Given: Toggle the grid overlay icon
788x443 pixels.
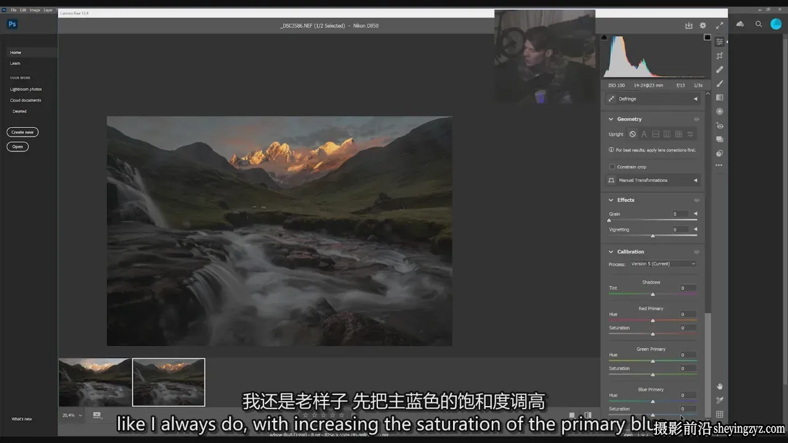Looking at the screenshot, I should (719, 414).
